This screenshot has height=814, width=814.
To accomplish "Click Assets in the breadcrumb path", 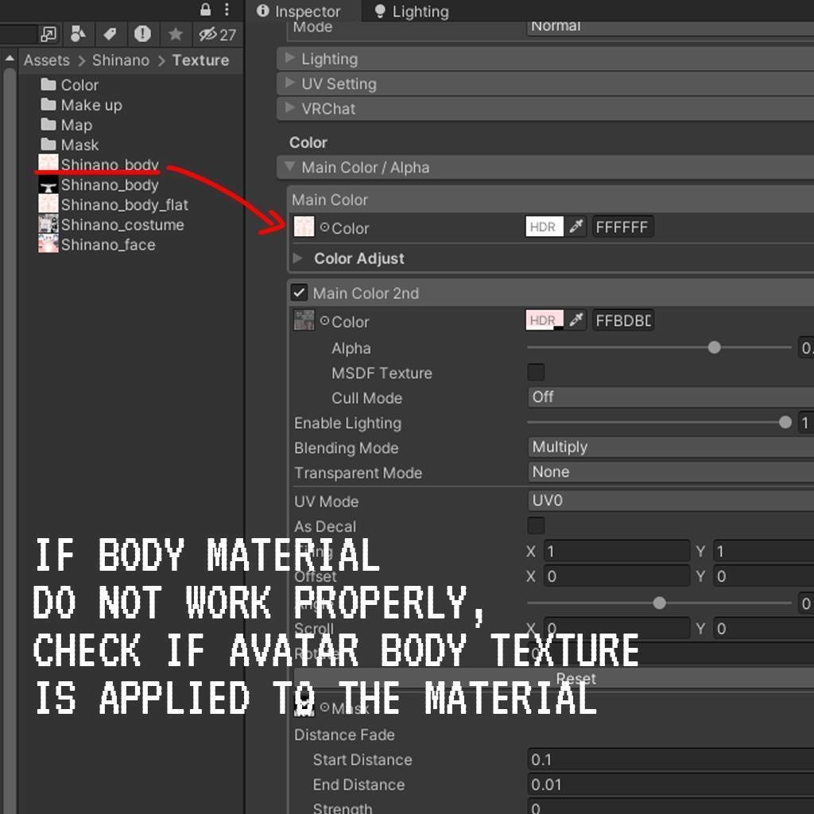I will [x=46, y=60].
